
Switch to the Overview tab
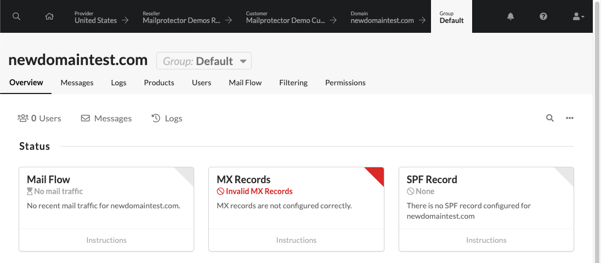(x=26, y=83)
